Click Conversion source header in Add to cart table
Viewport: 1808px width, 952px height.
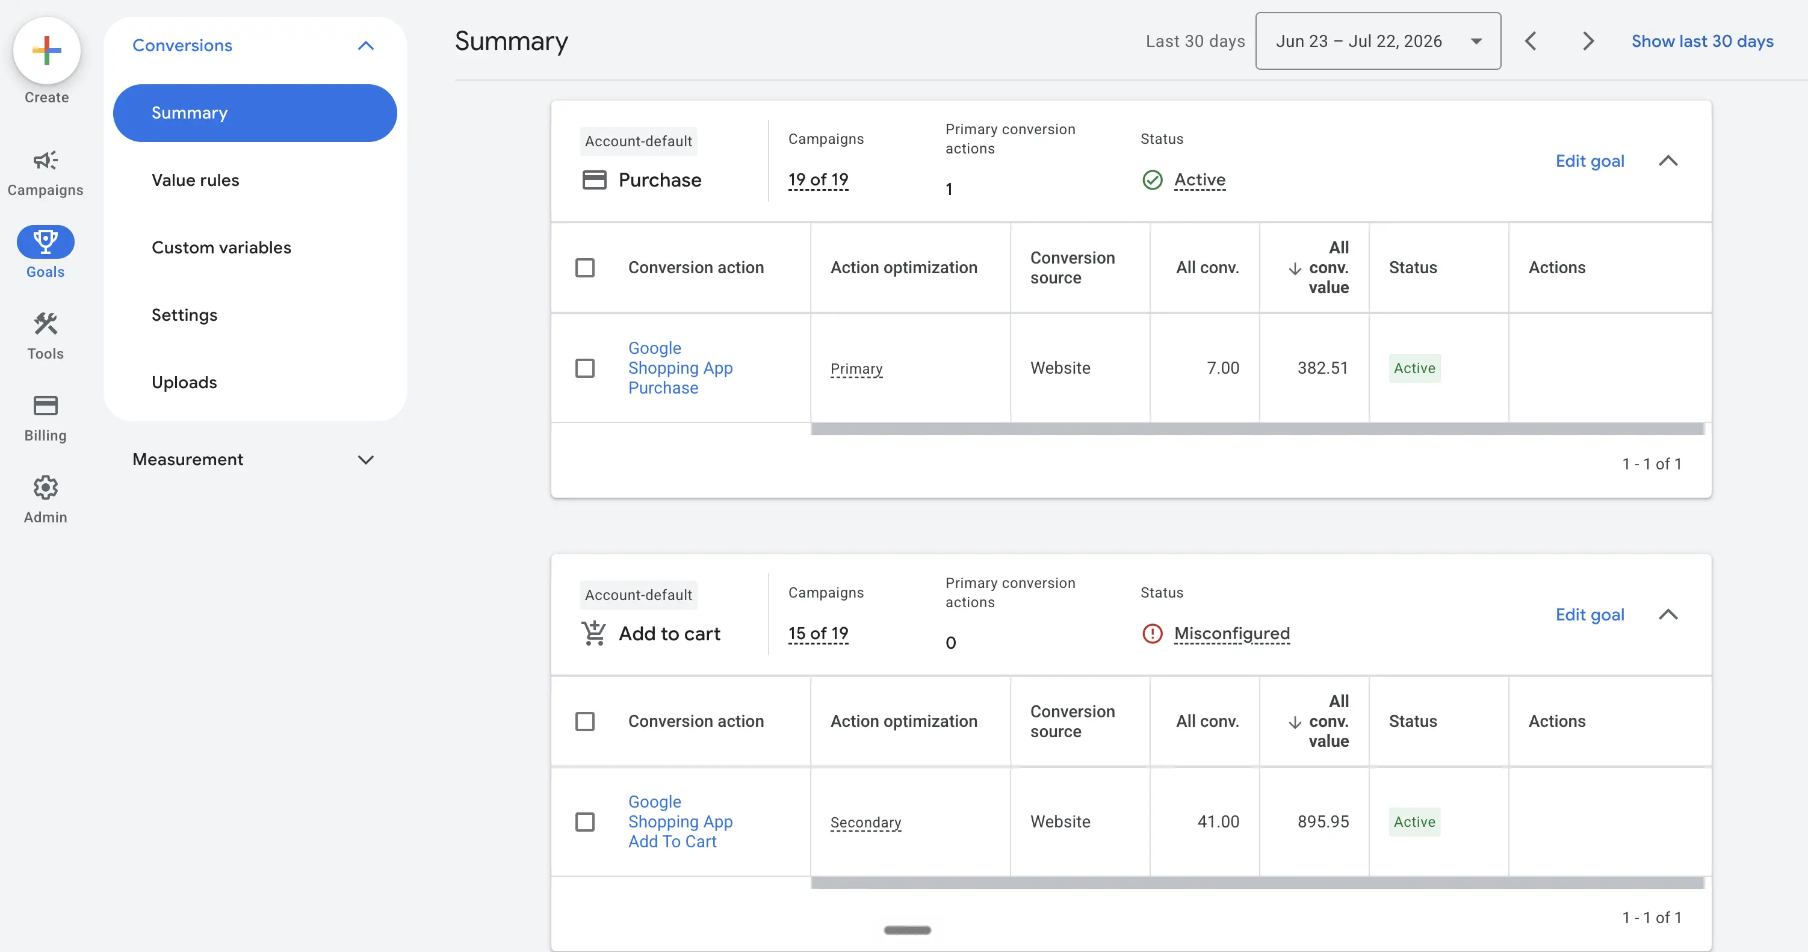1072,721
